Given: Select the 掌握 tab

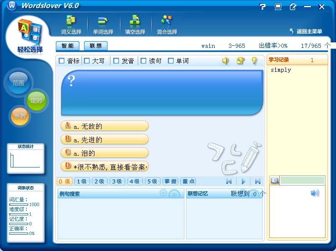Looking at the screenshot, I should tap(170, 182).
